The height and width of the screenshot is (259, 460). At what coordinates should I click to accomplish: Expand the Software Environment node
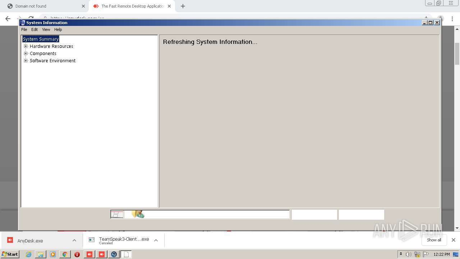pos(26,60)
